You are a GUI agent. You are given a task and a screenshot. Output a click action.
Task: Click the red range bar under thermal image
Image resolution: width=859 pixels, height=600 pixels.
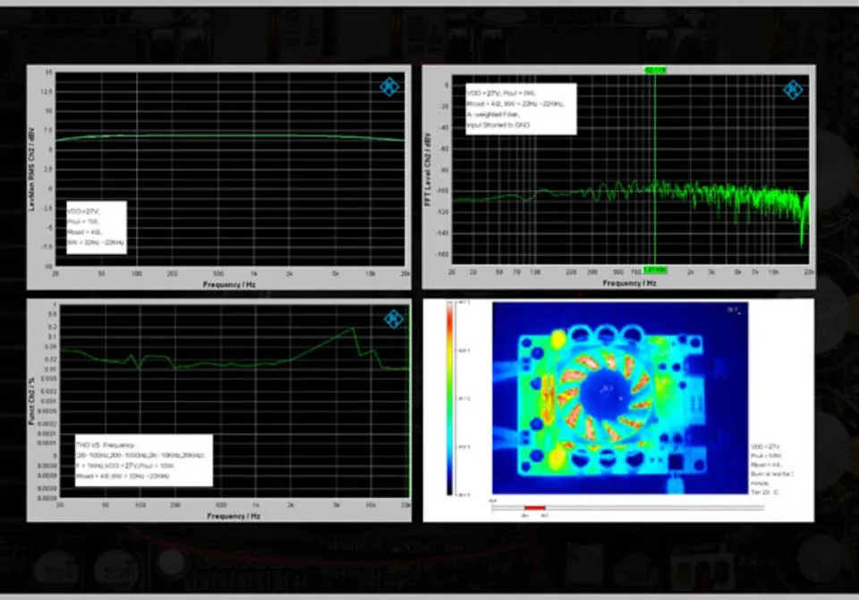(x=535, y=508)
